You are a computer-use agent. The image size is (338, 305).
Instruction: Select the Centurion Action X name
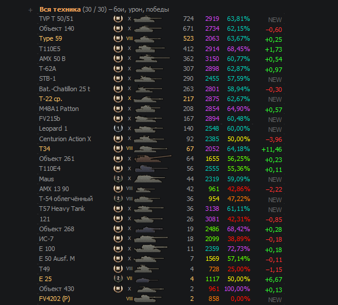(65, 139)
